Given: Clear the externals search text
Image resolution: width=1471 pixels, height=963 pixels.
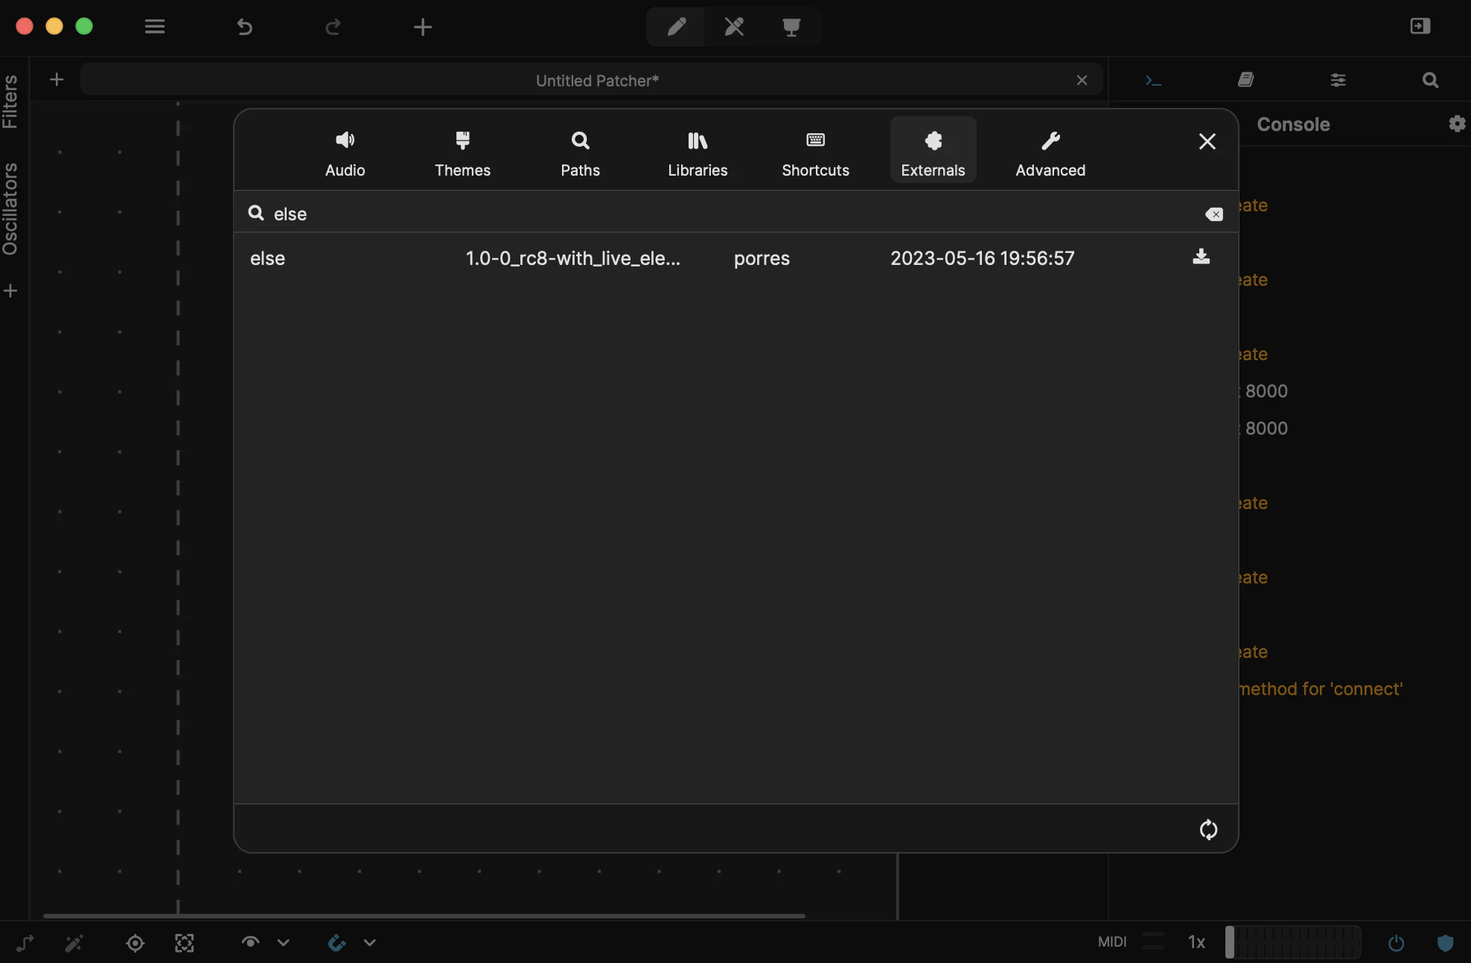Looking at the screenshot, I should point(1213,214).
